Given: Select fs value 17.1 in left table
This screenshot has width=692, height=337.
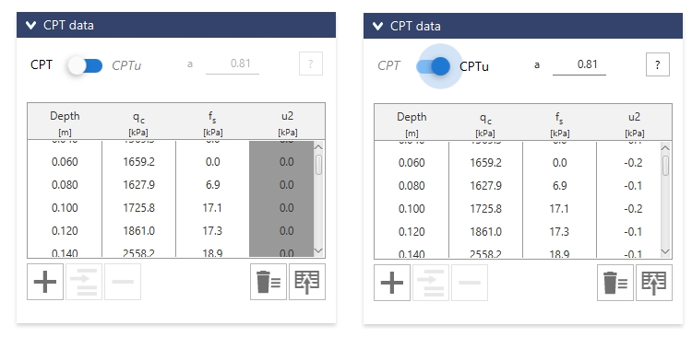Looking at the screenshot, I should [212, 207].
